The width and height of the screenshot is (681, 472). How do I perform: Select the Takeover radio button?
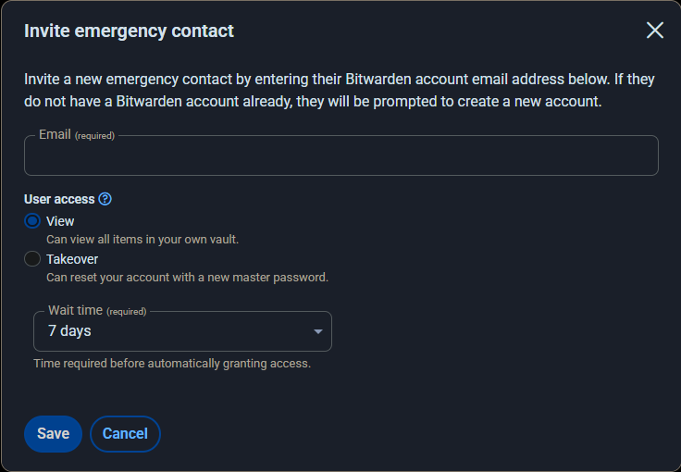point(32,259)
